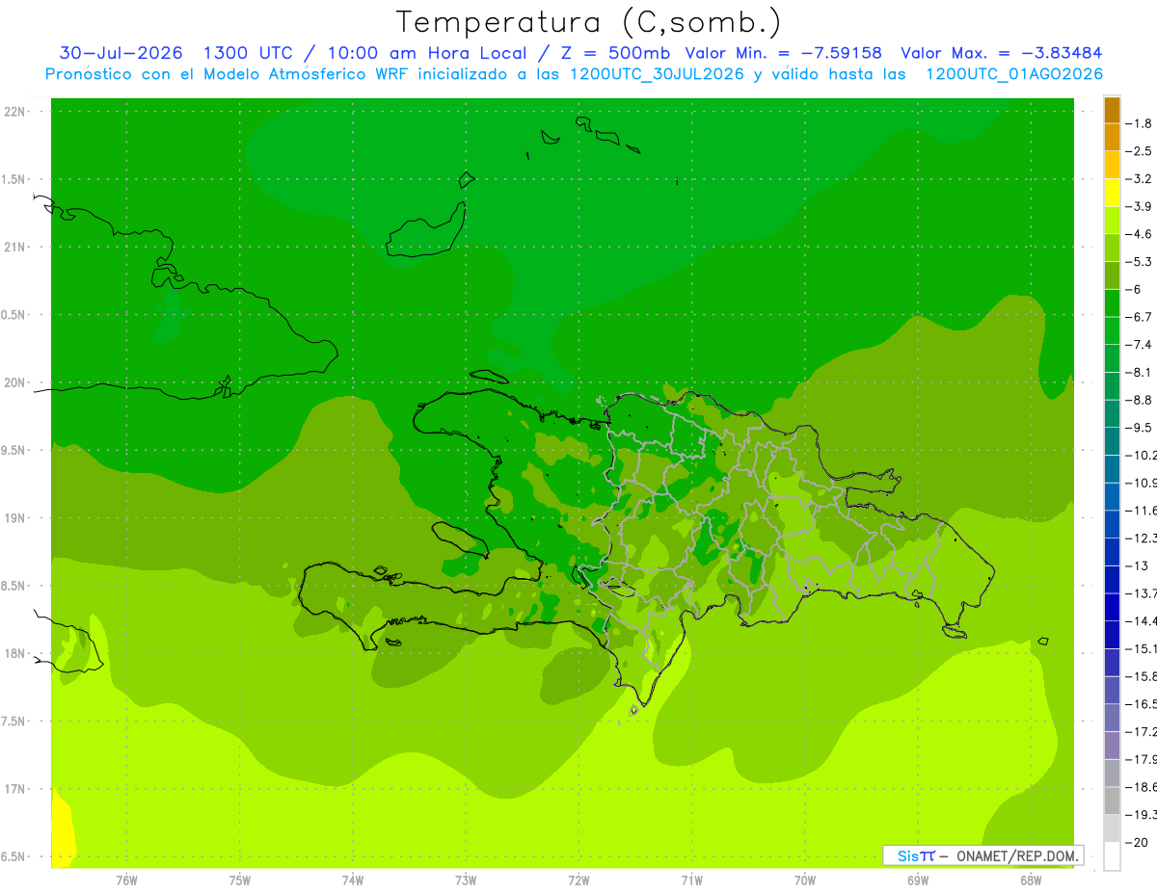Click the '76W' longitude label
Screen dimensions: 1157x893
[126, 880]
